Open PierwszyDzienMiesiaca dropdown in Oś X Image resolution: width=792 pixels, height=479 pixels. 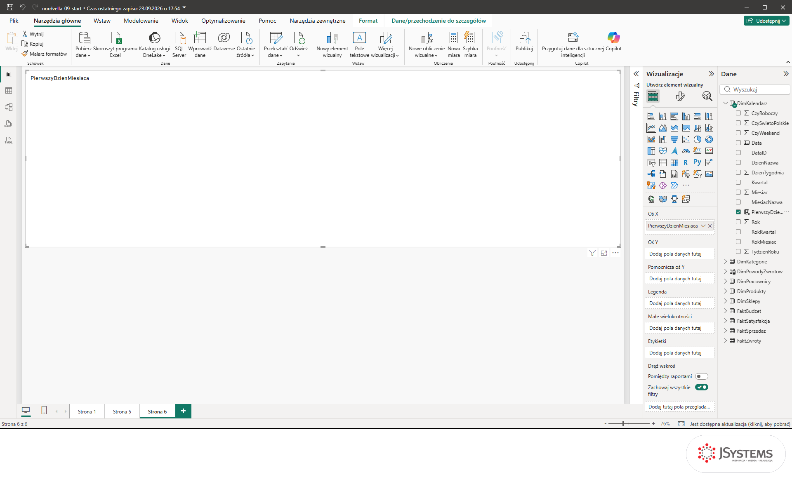703,226
